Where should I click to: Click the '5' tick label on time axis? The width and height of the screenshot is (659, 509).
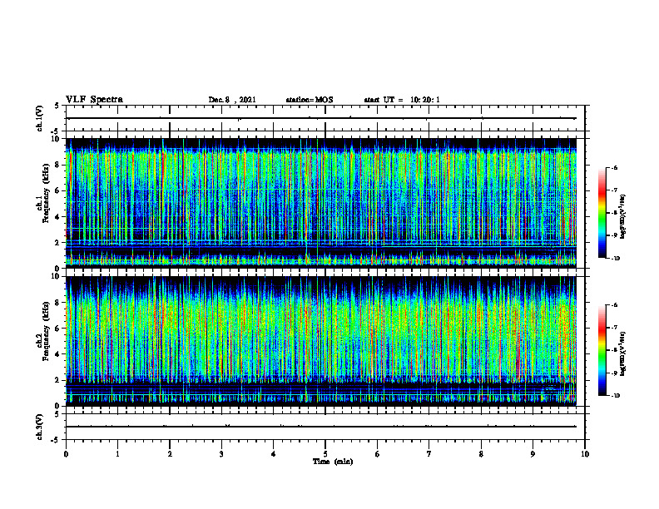coord(325,454)
